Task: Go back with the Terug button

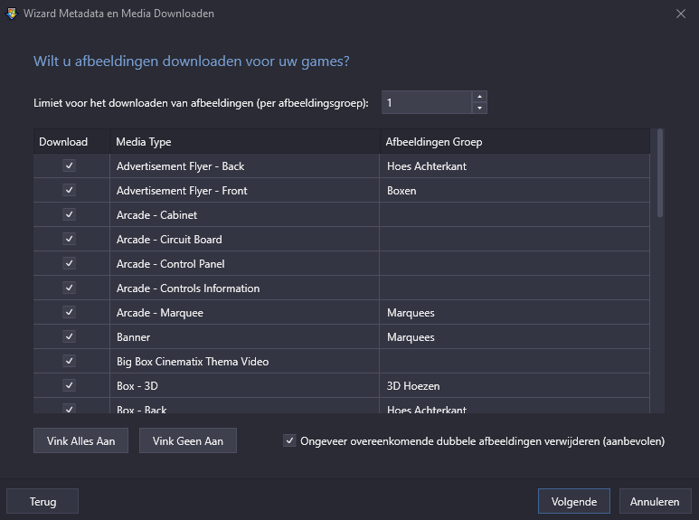Action: [x=43, y=501]
